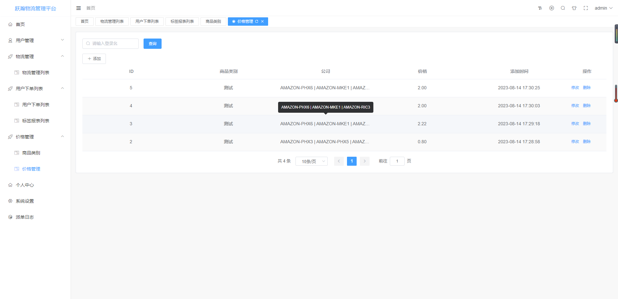Open 商品类别 sidebar item
Image resolution: width=618 pixels, height=299 pixels.
tap(35, 153)
